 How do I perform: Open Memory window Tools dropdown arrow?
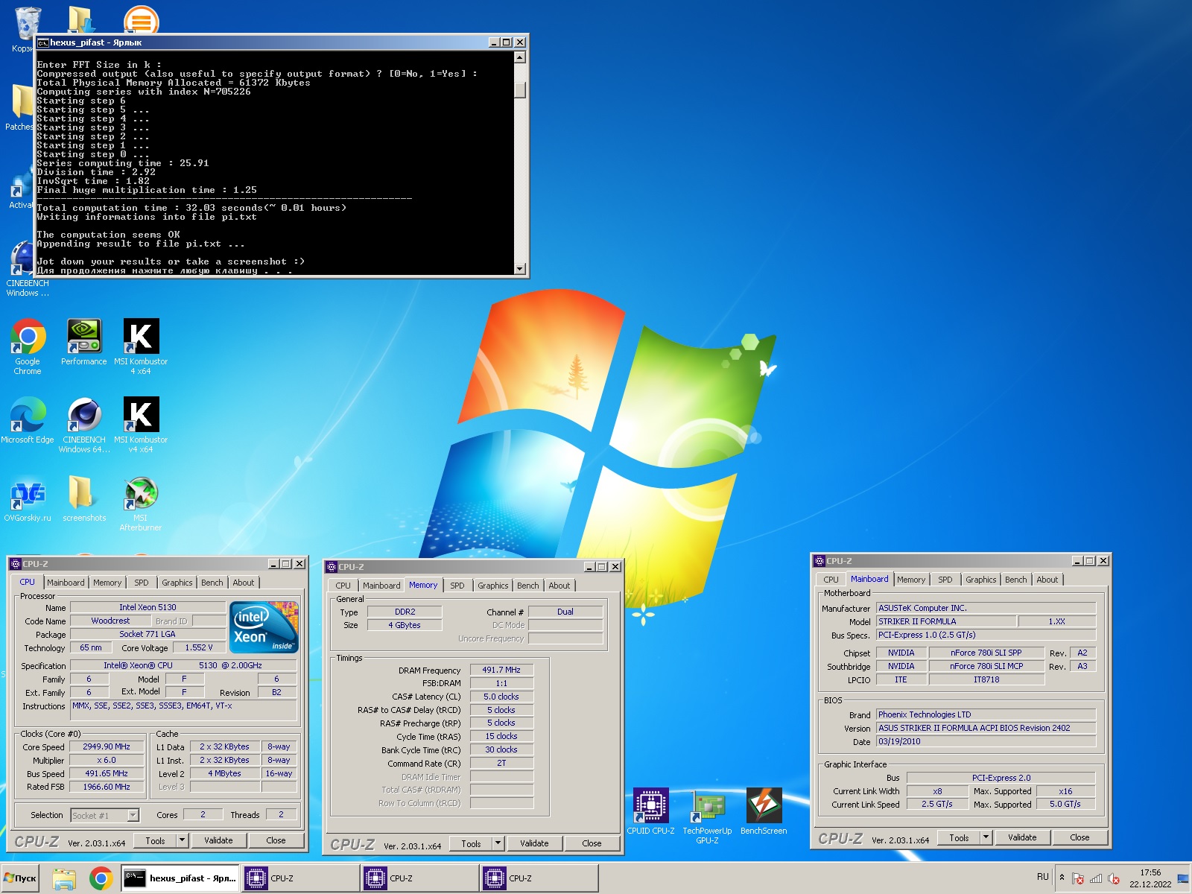tap(498, 843)
